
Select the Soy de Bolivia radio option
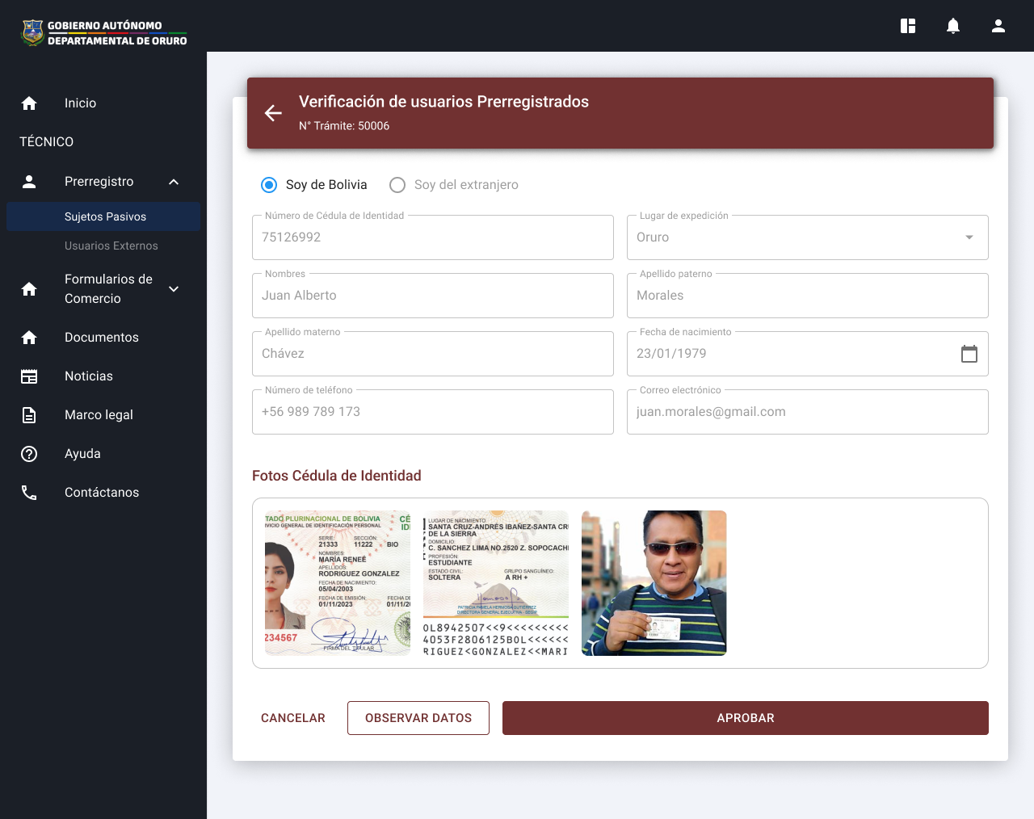[x=269, y=185]
